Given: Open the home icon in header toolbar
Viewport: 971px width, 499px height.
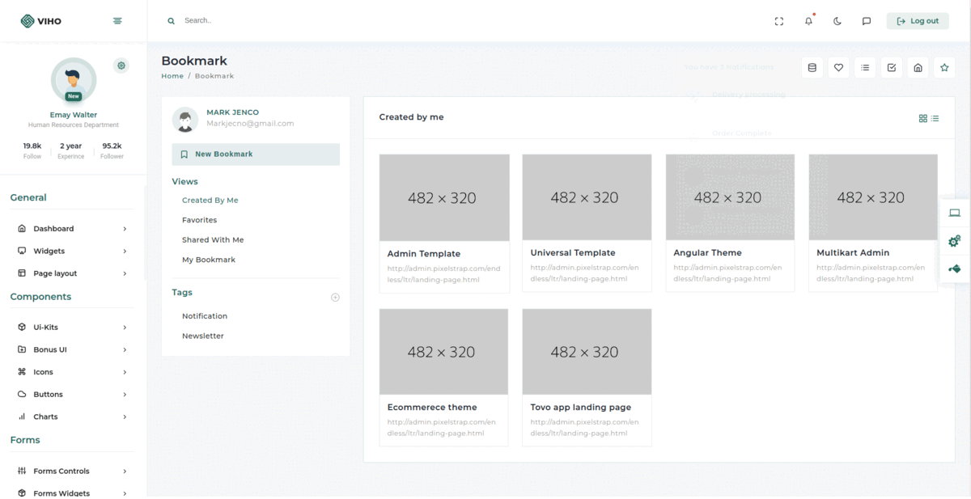Looking at the screenshot, I should point(918,68).
